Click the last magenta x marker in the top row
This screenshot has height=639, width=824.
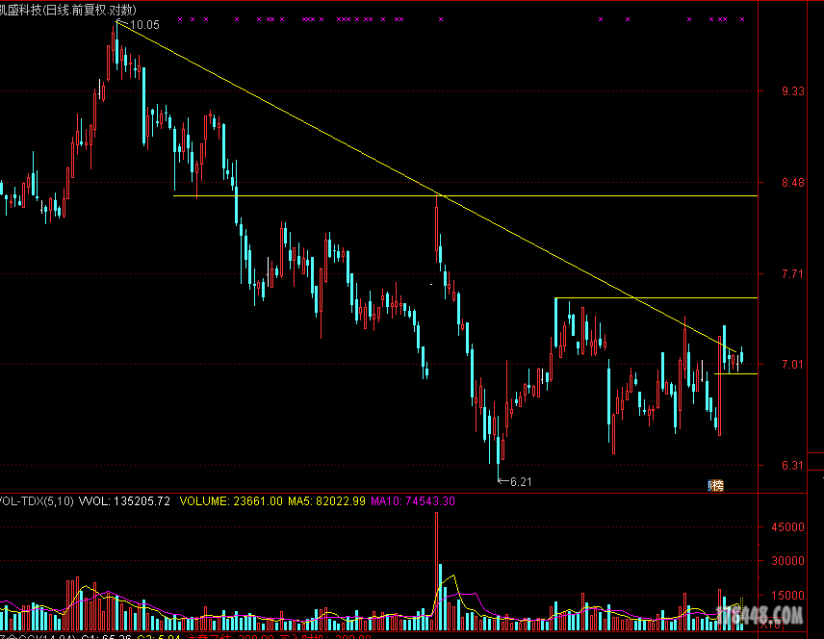tap(742, 19)
